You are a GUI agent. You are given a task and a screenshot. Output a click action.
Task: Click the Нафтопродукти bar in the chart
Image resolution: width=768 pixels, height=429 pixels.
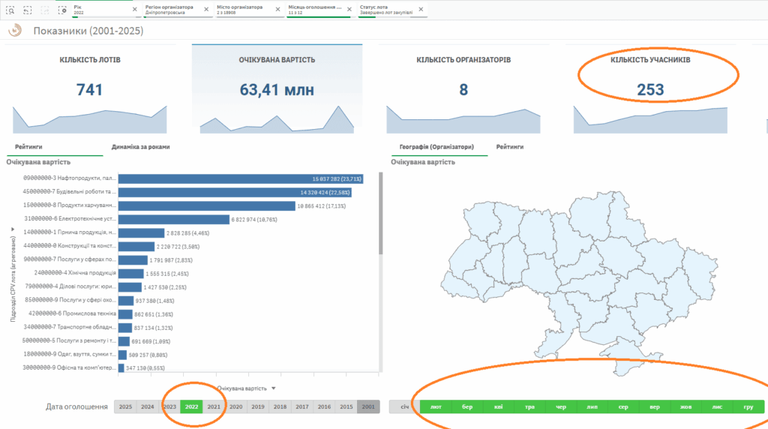[x=240, y=178]
